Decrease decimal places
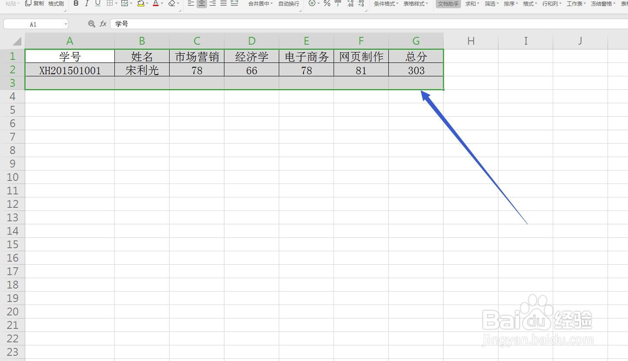628x361 pixels. (x=361, y=3)
